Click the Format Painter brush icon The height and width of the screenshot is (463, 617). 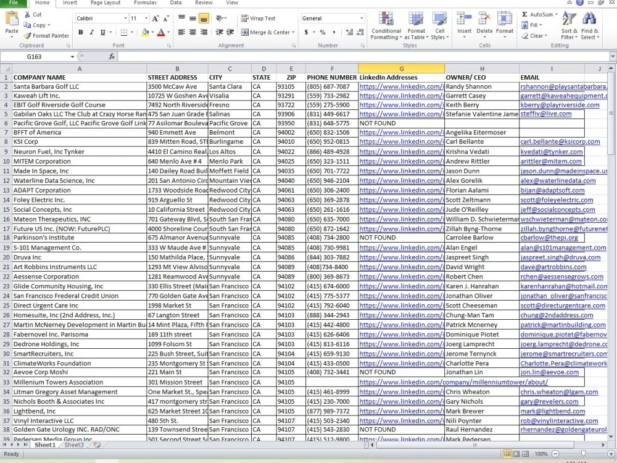pyautogui.click(x=27, y=36)
